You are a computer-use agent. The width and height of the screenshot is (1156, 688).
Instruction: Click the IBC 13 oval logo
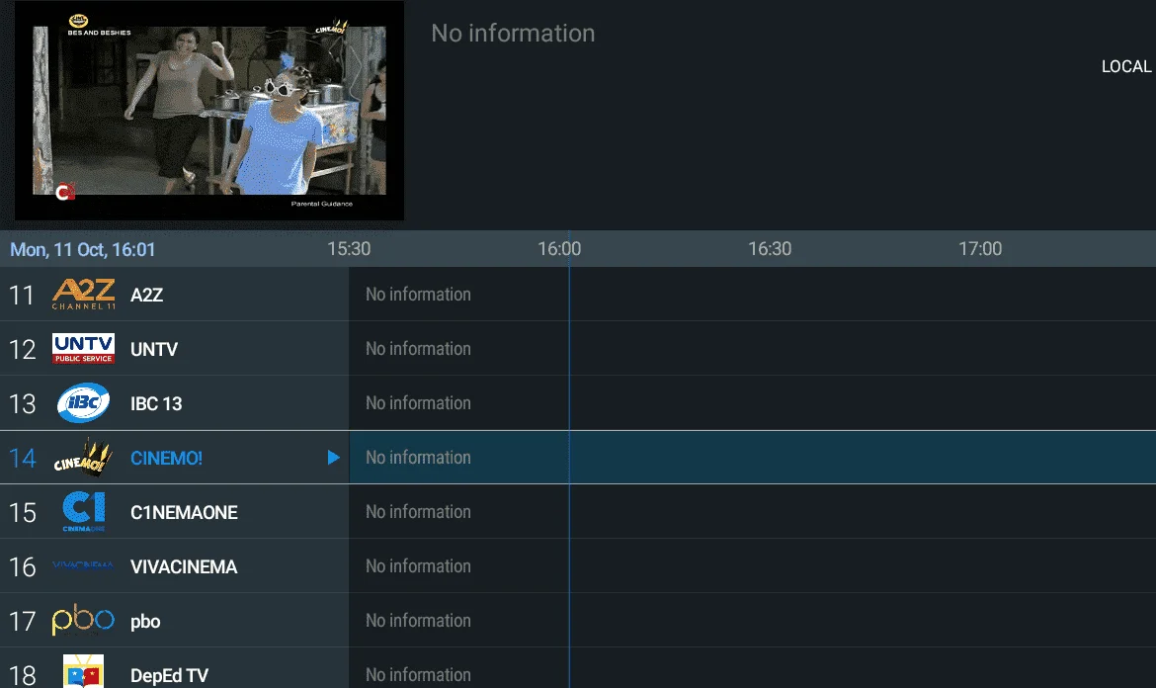[83, 402]
